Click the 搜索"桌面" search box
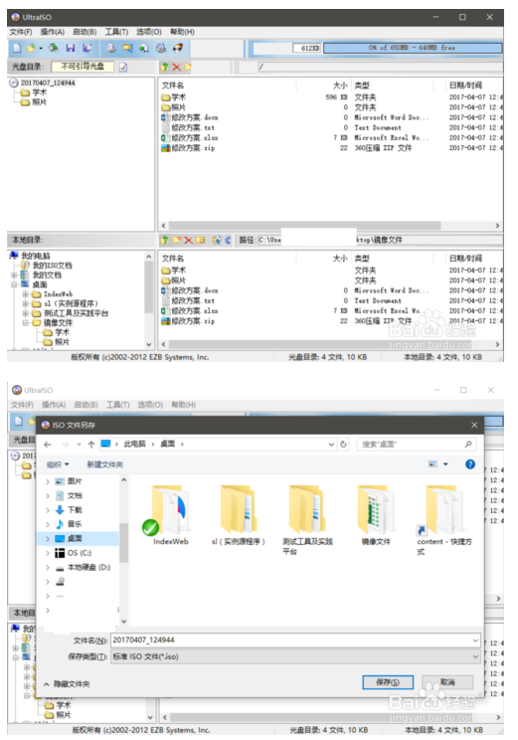518x740 pixels. point(417,444)
